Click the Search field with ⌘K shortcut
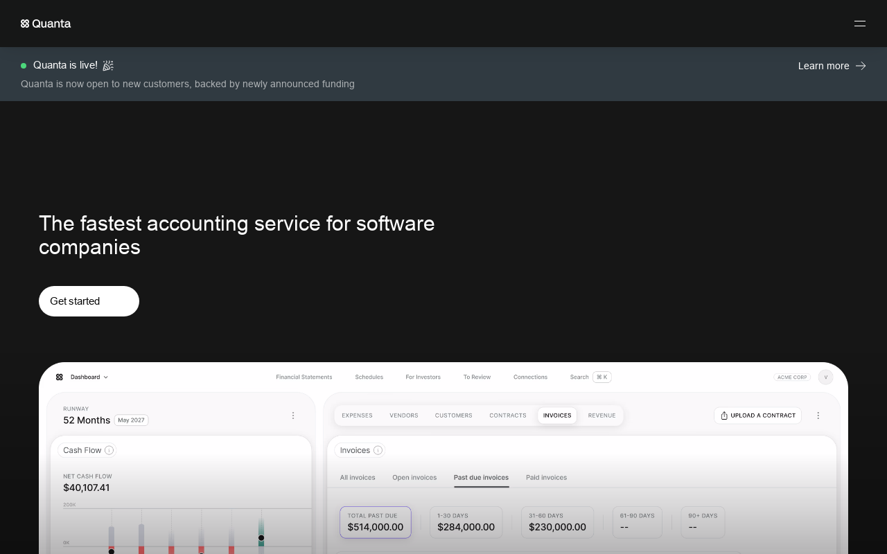Image resolution: width=887 pixels, height=554 pixels. pos(590,377)
